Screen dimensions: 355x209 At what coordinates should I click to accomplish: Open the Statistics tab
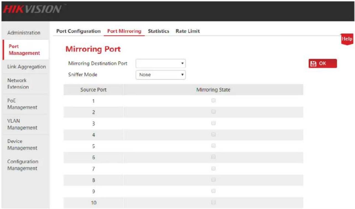coord(159,31)
